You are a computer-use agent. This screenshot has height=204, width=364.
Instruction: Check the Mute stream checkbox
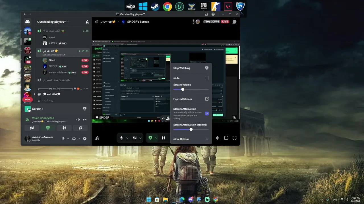(x=207, y=78)
